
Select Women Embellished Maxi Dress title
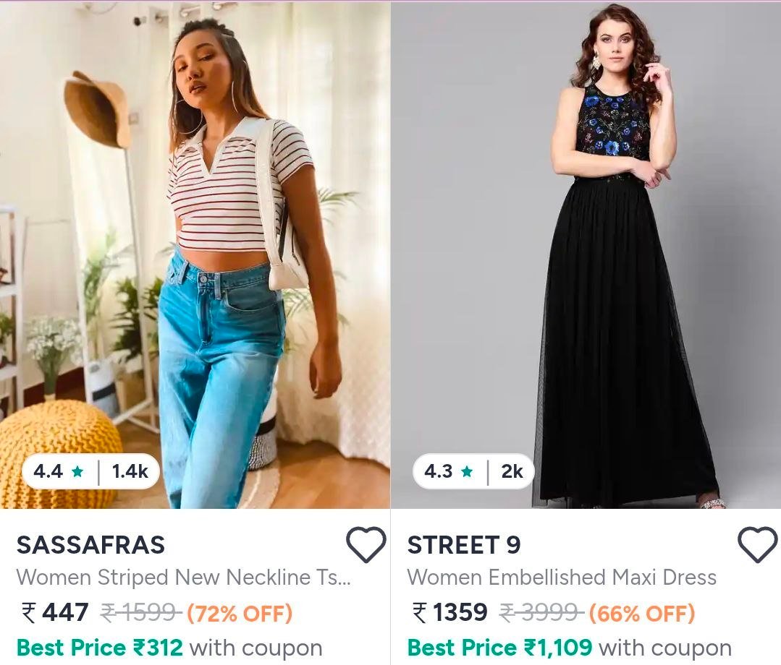click(562, 578)
